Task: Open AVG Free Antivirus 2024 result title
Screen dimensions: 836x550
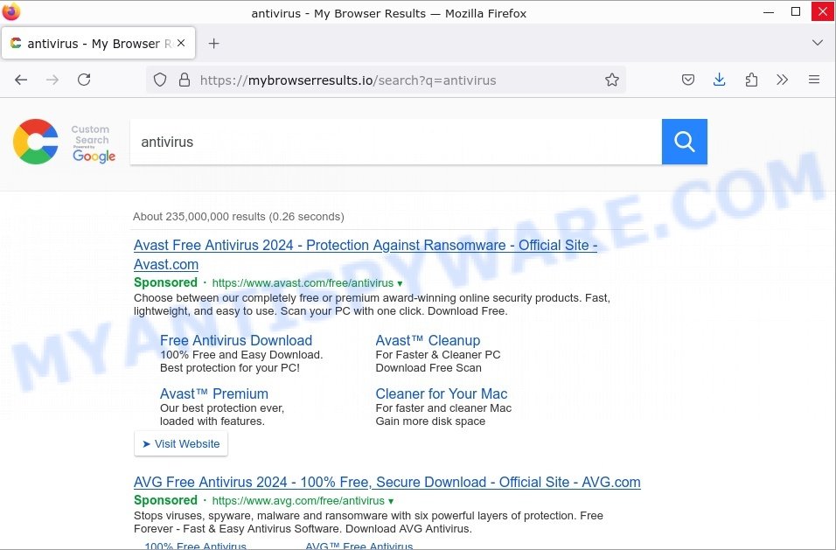Action: (x=387, y=483)
